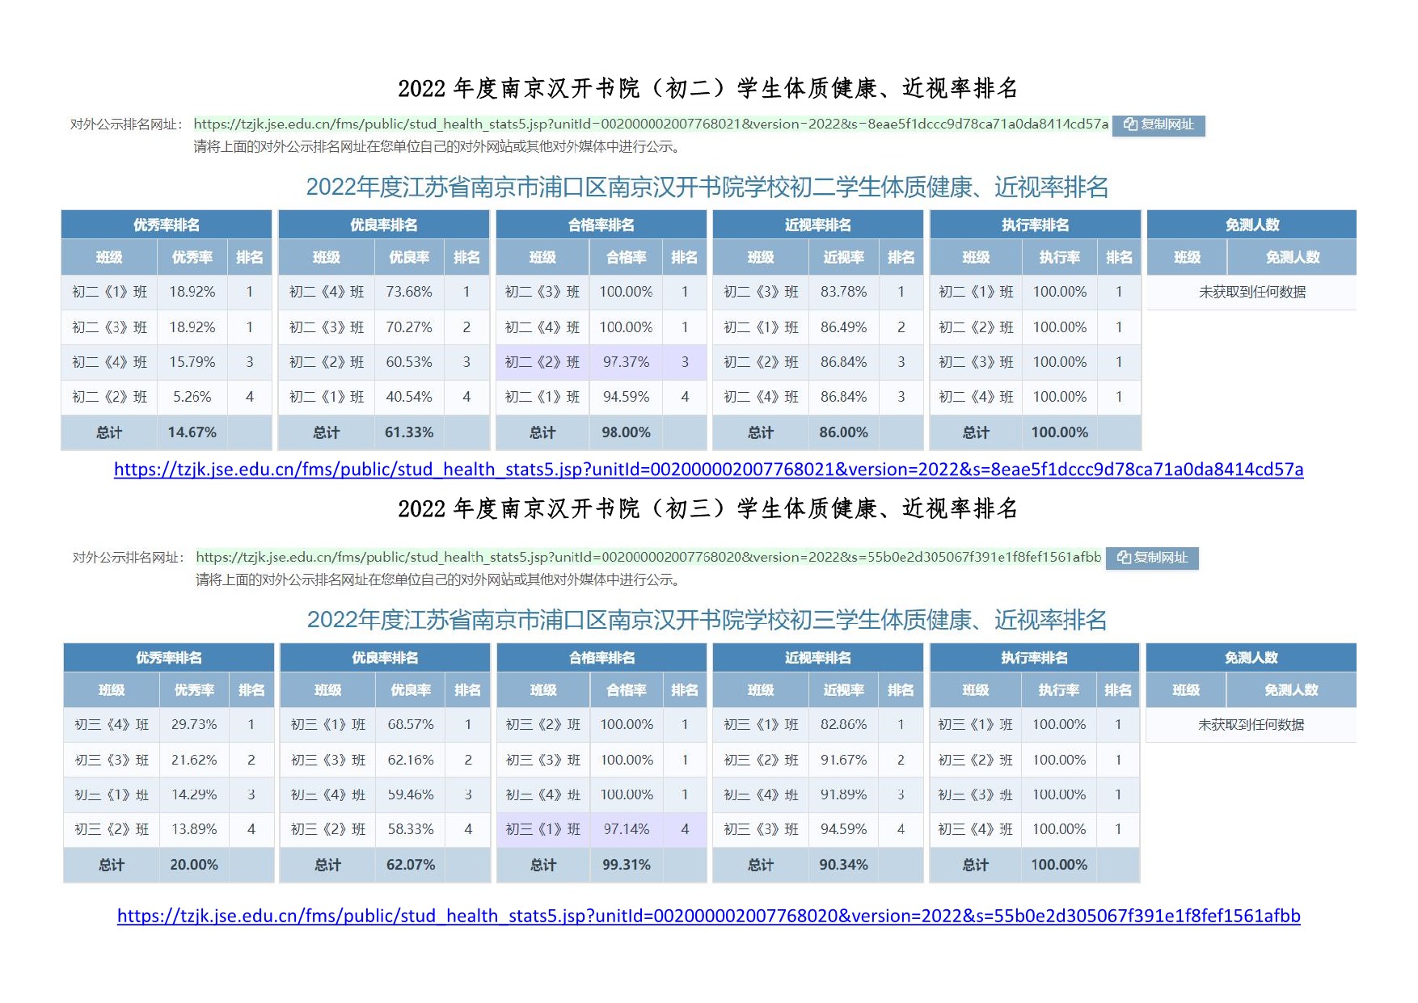The width and height of the screenshot is (1418, 1003).
Task: Open the blue hyperlink ending in 55b0e2d305067f391e1f8fef1561afbb
Action: 708,916
